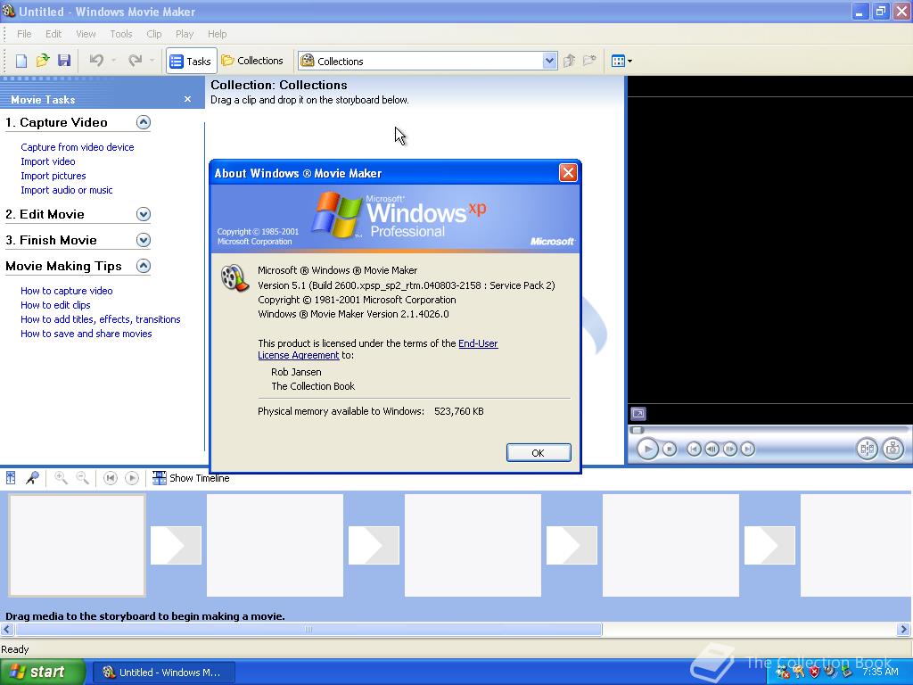Collapse the Capture Video section
This screenshot has height=685, width=913.
144,122
